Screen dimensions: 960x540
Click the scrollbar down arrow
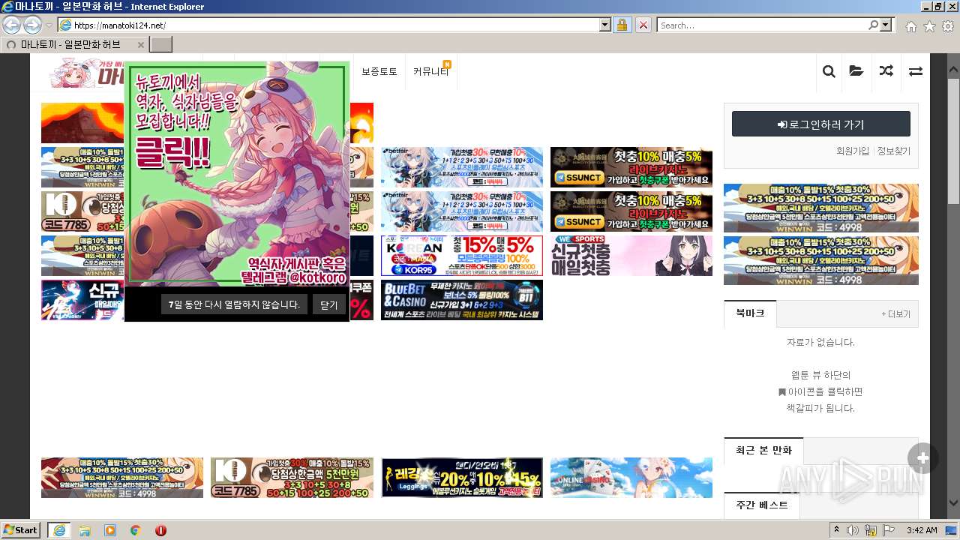point(953,503)
